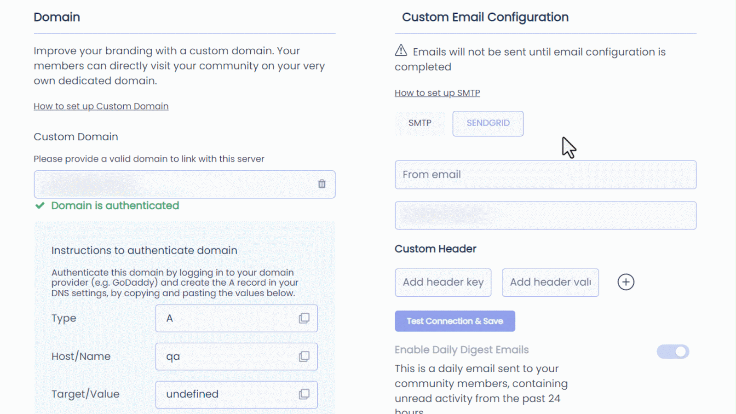Viewport: 736px width, 414px height.
Task: Switch to the SENDGRID tab
Action: [488, 123]
